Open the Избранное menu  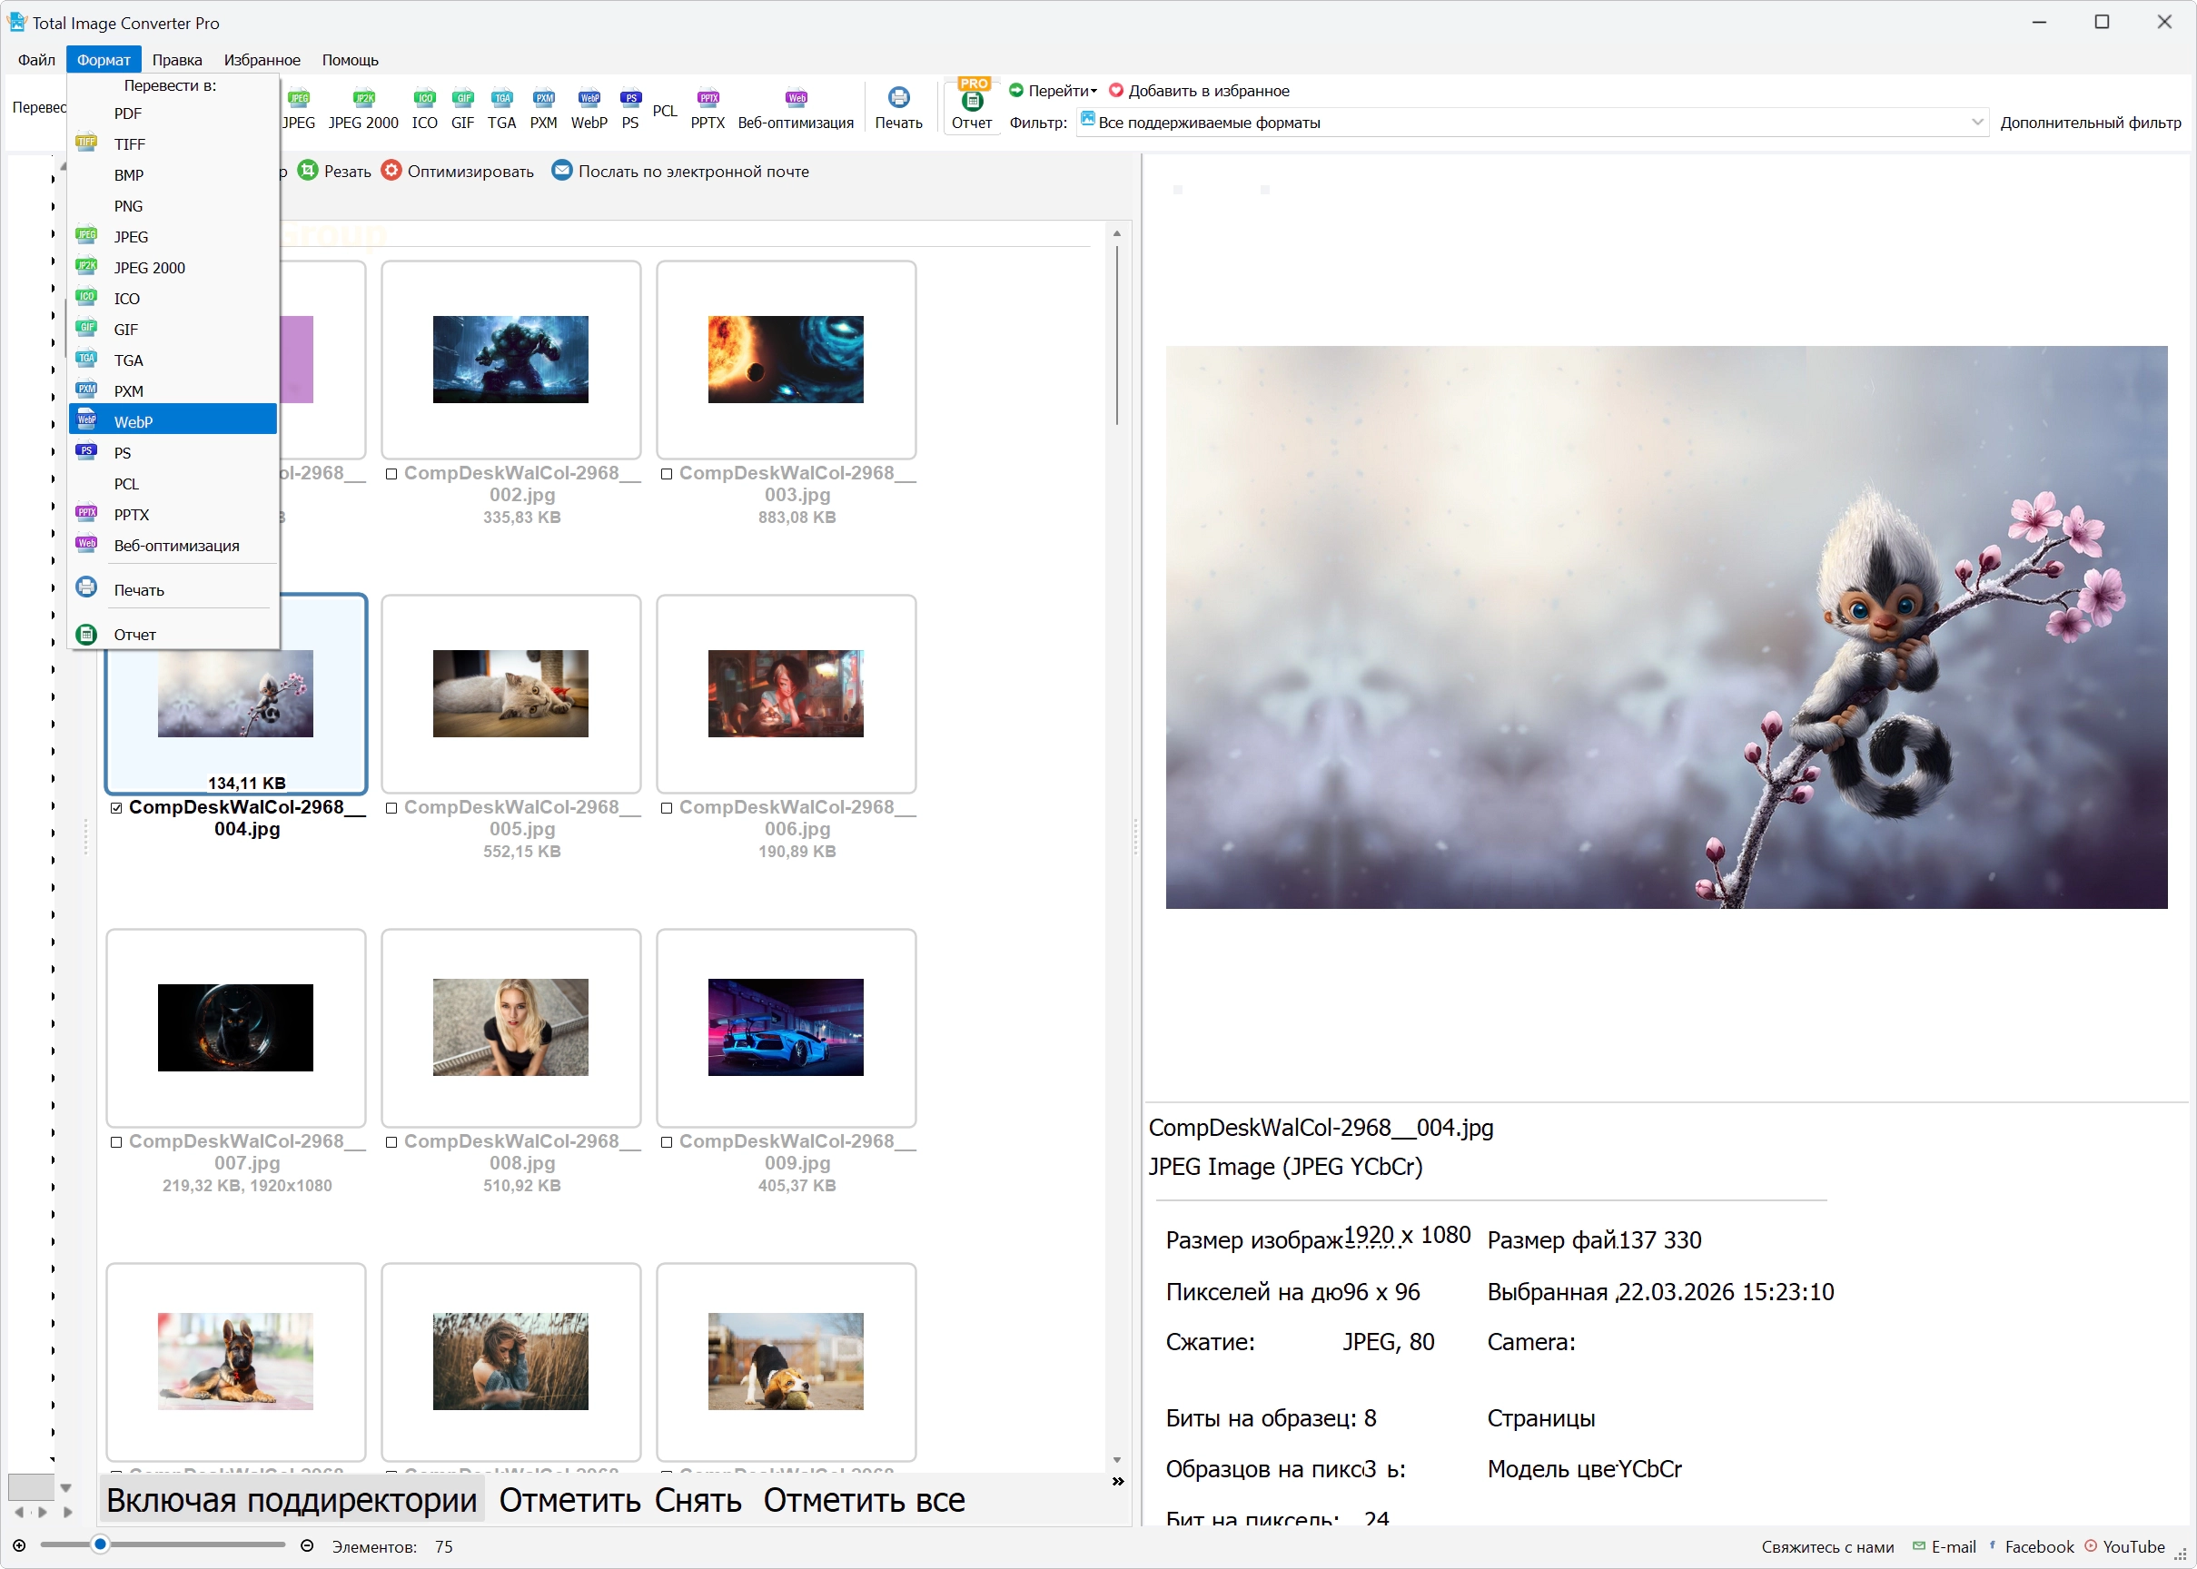coord(262,60)
